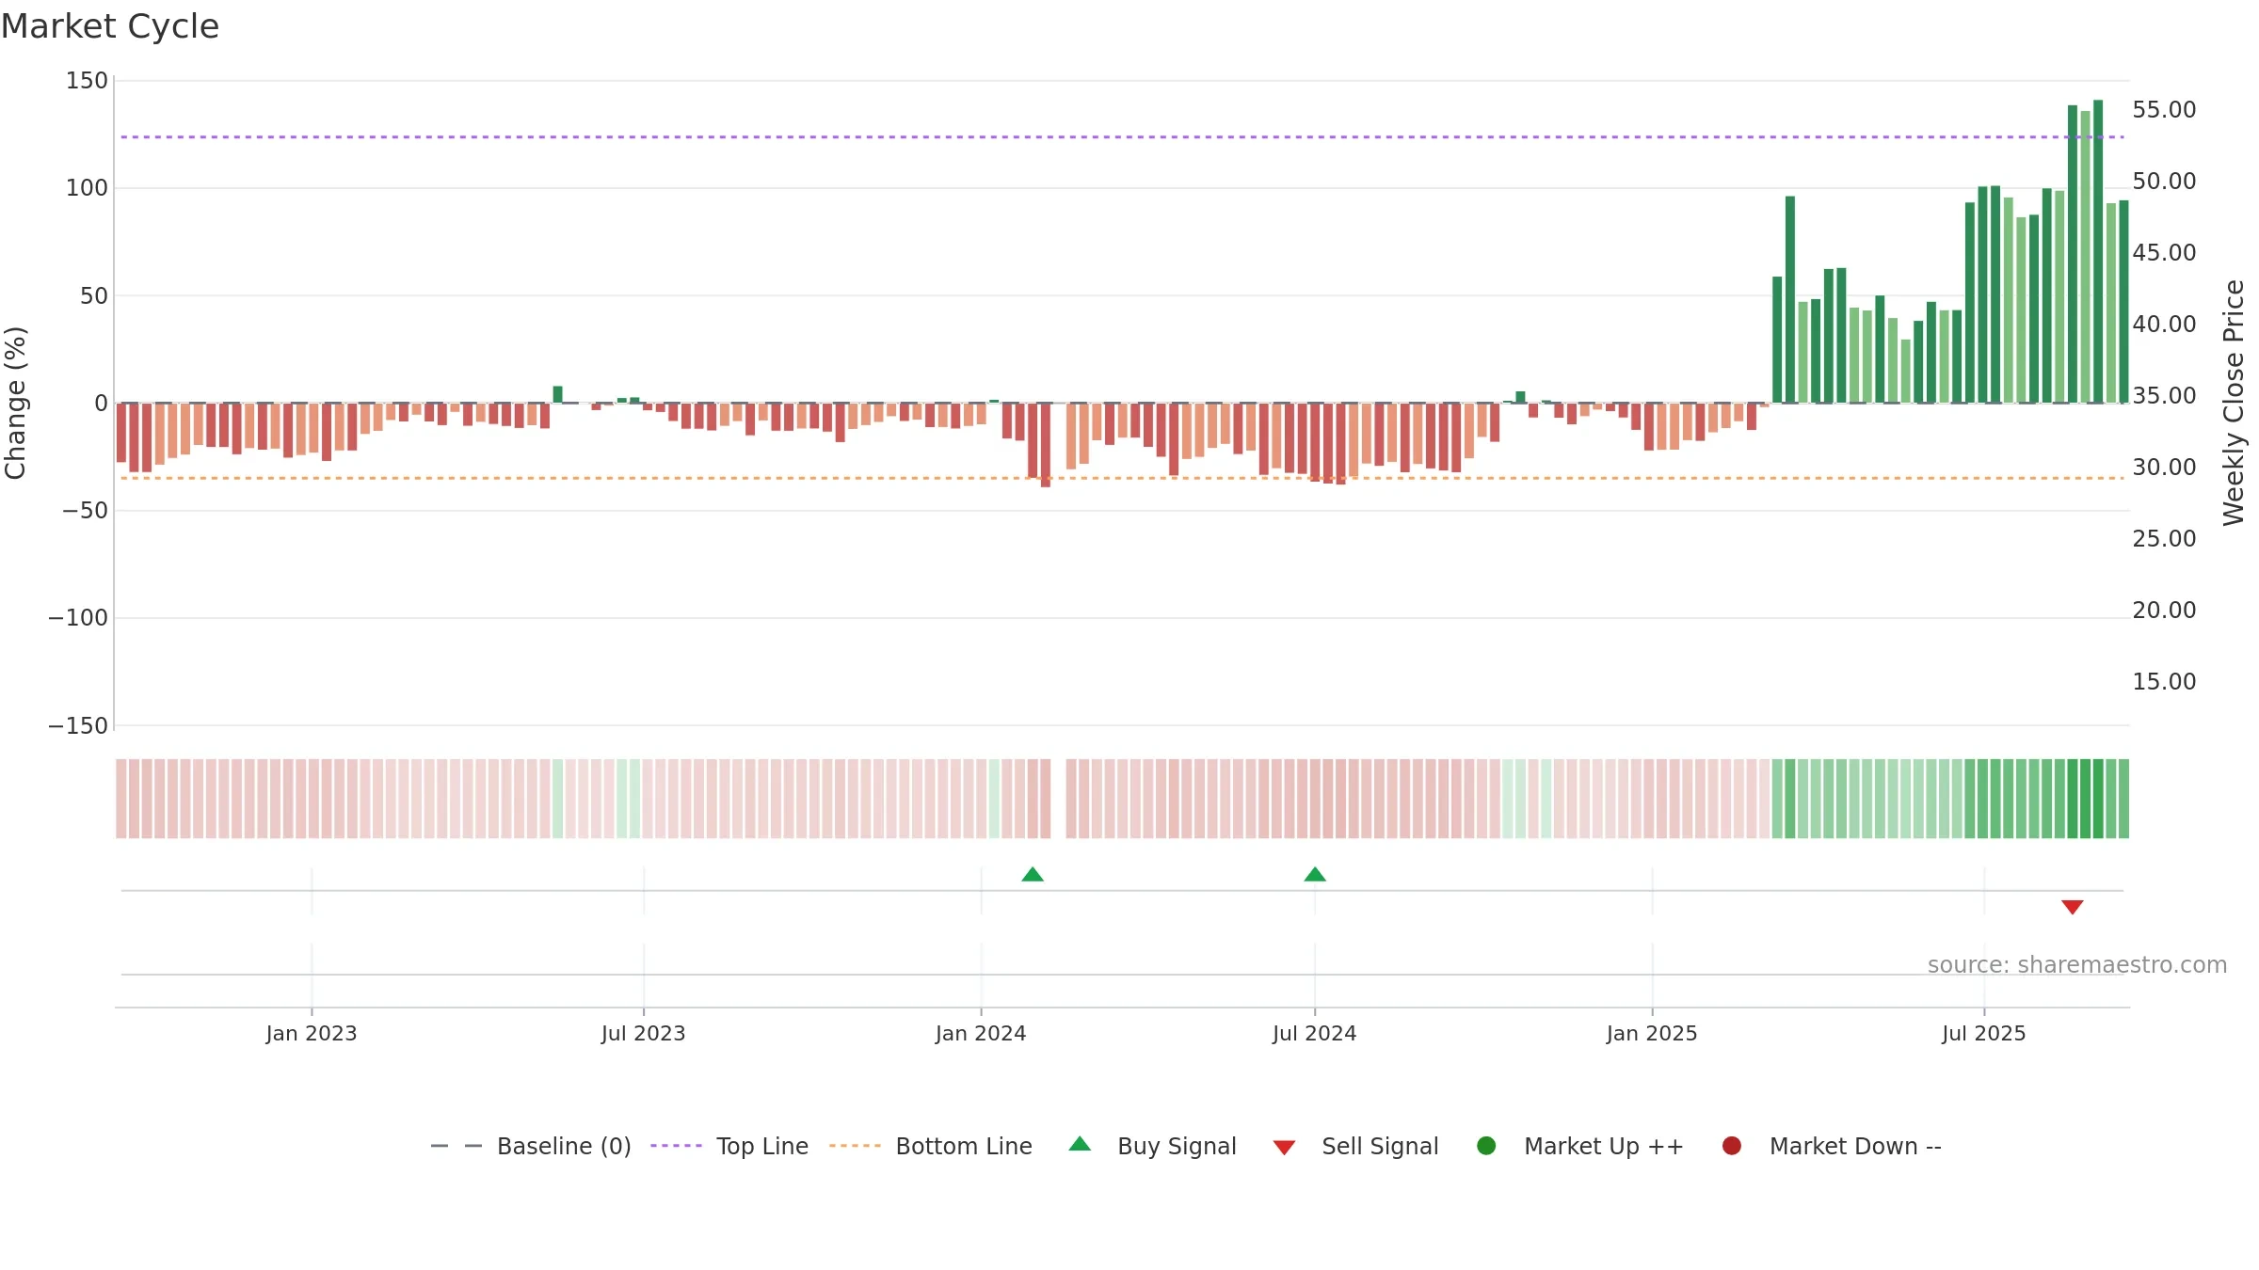Click the deepest red bar below Bottom Line

pyautogui.click(x=1046, y=445)
